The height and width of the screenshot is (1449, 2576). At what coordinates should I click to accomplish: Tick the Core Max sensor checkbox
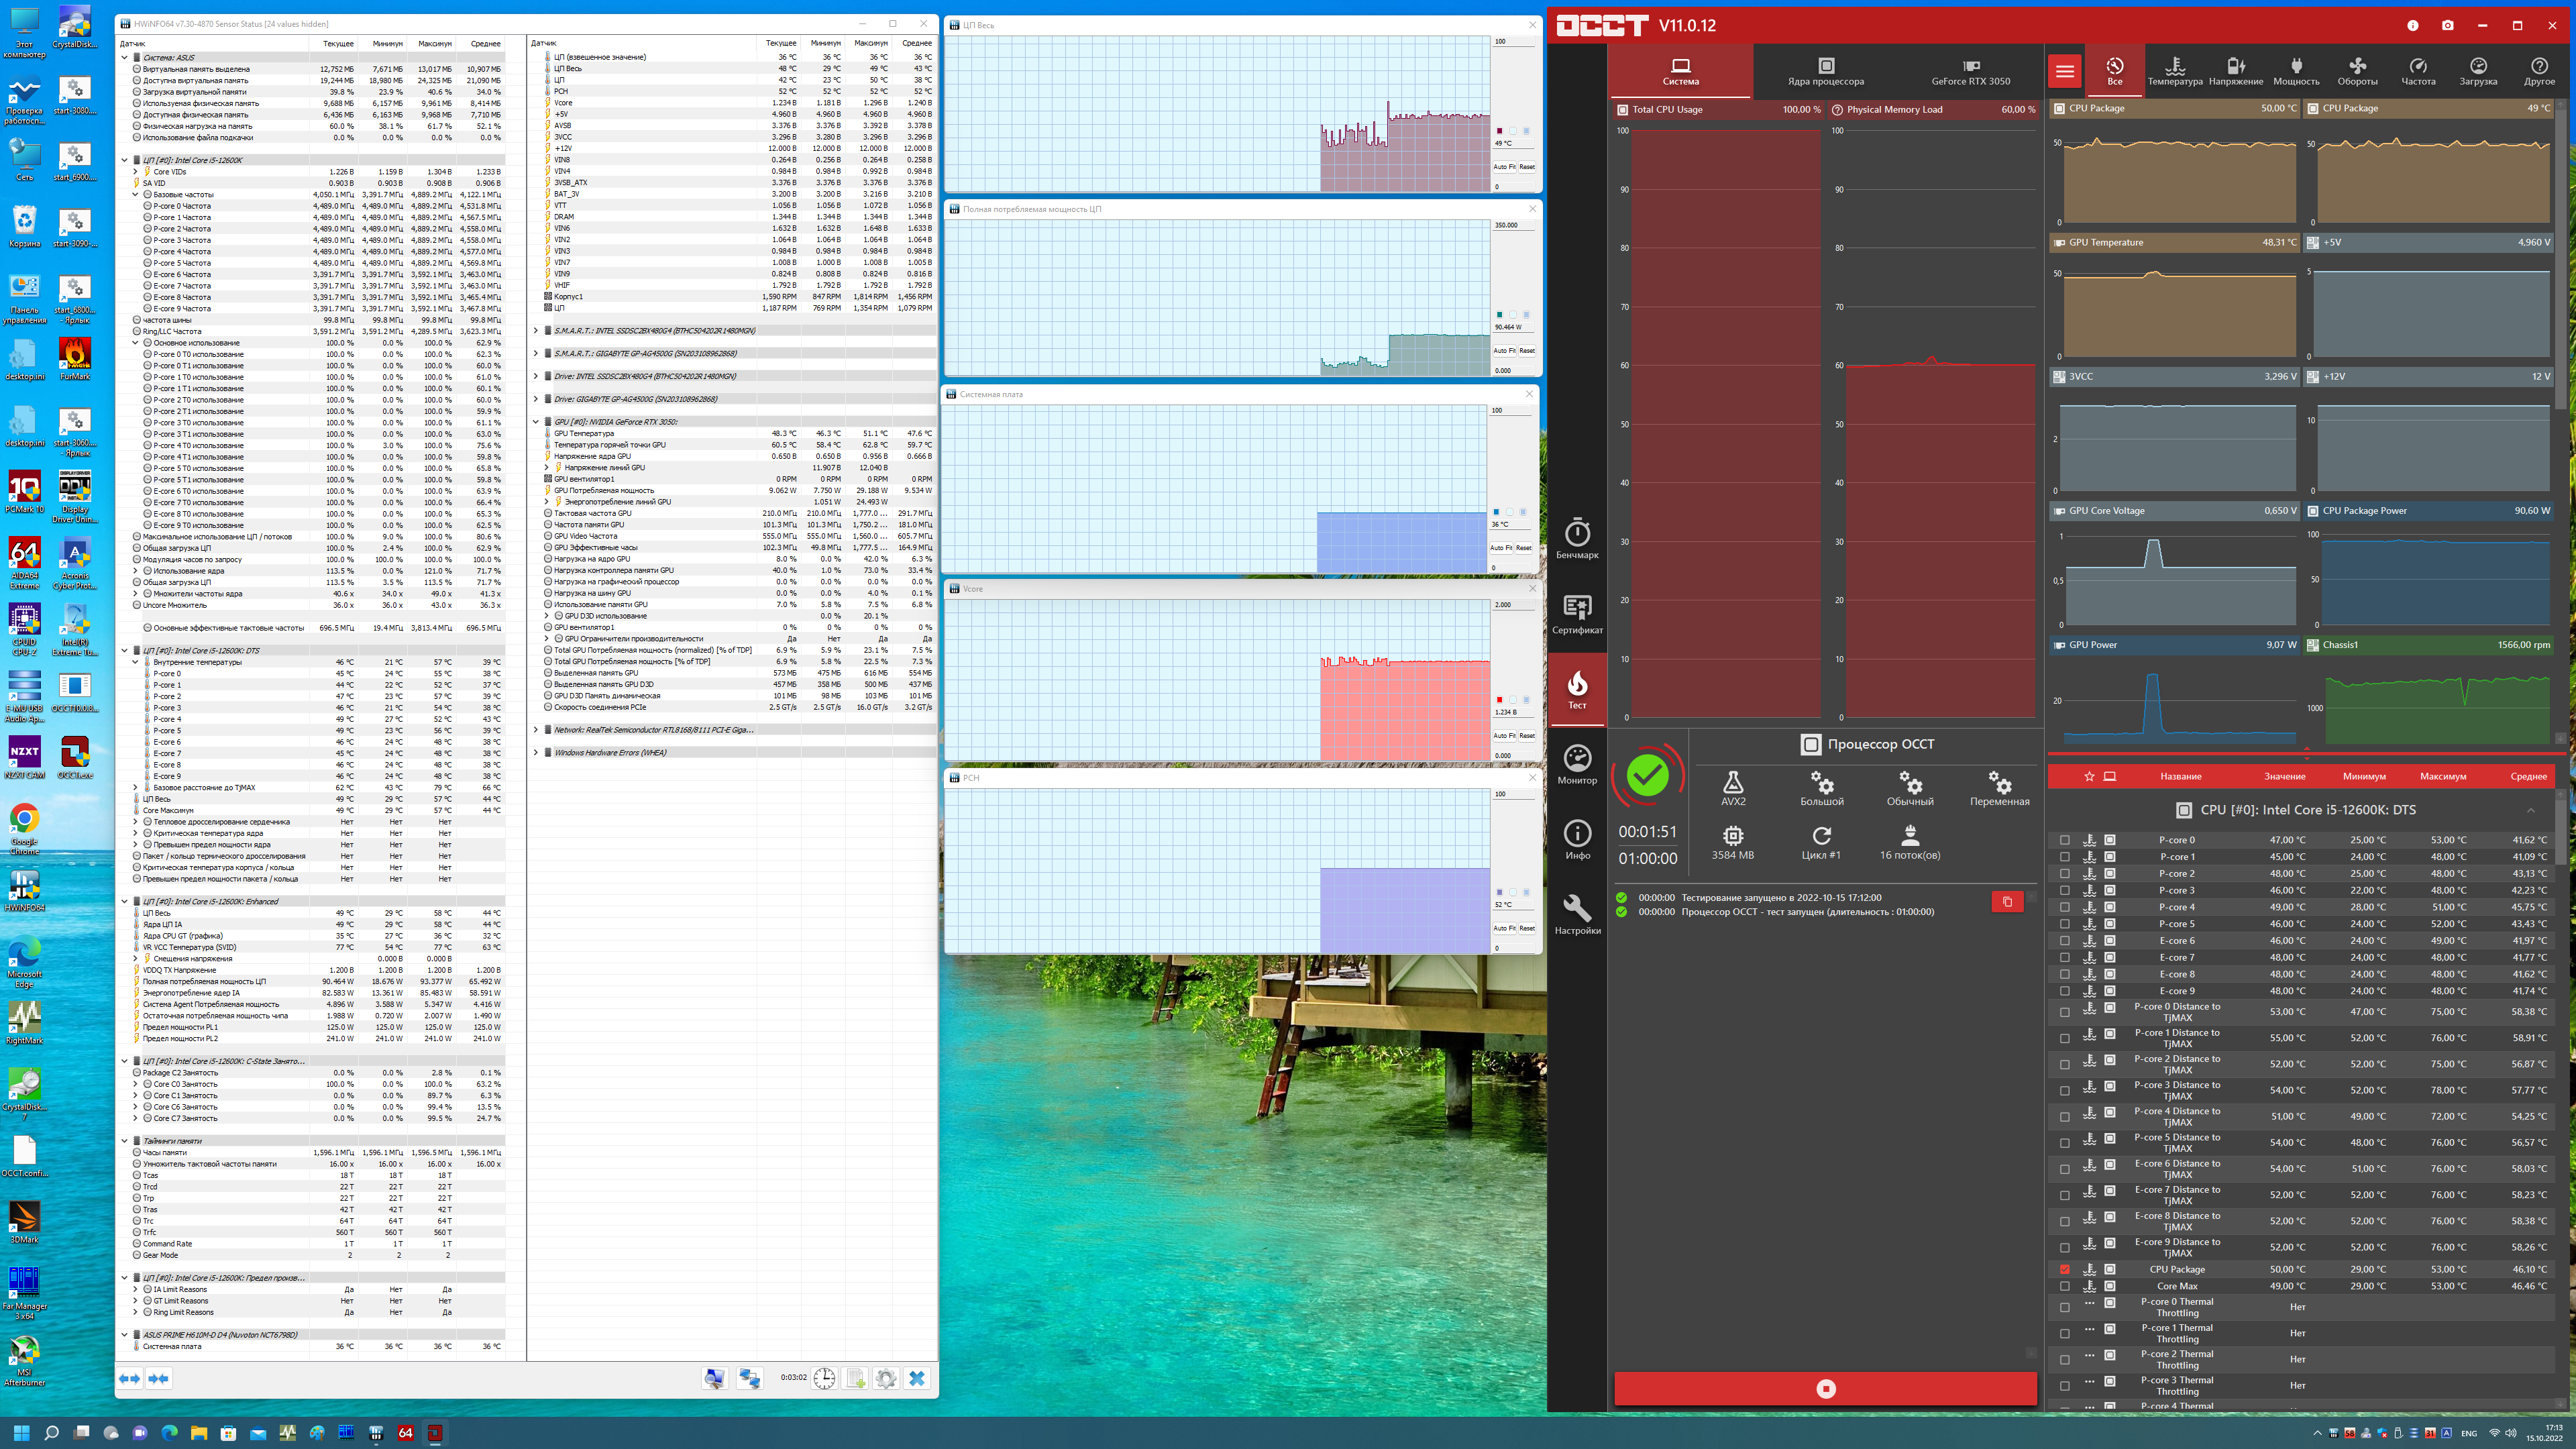[2064, 1286]
